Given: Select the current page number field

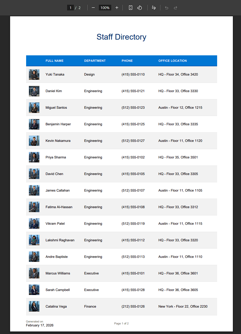Looking at the screenshot, I should coord(71,8).
